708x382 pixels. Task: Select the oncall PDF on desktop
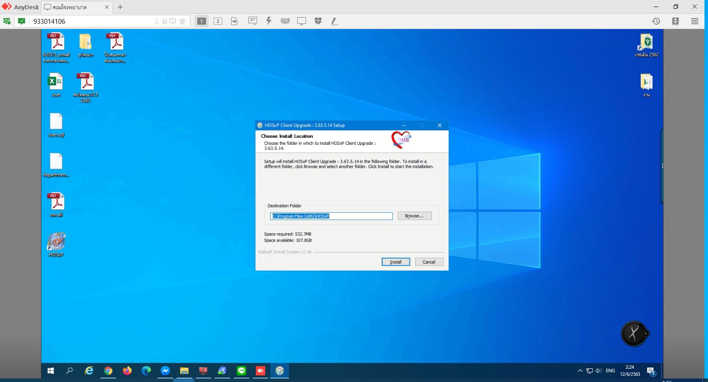pos(56,205)
